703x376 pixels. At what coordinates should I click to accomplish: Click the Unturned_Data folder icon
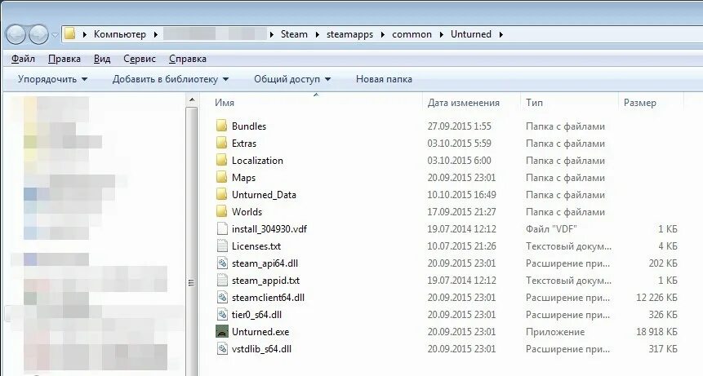coord(221,194)
